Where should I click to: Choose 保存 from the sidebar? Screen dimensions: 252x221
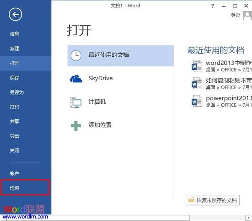click(x=15, y=78)
